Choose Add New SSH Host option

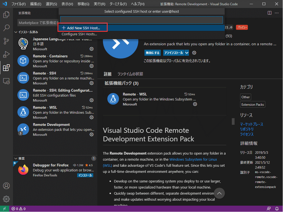(142, 28)
